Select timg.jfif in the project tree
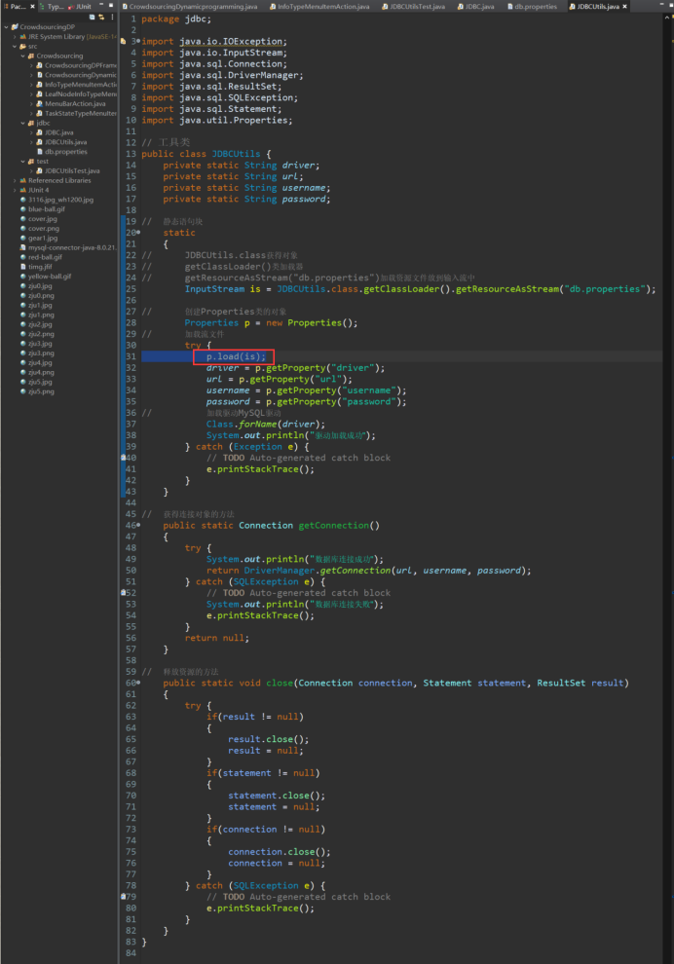 pos(40,267)
